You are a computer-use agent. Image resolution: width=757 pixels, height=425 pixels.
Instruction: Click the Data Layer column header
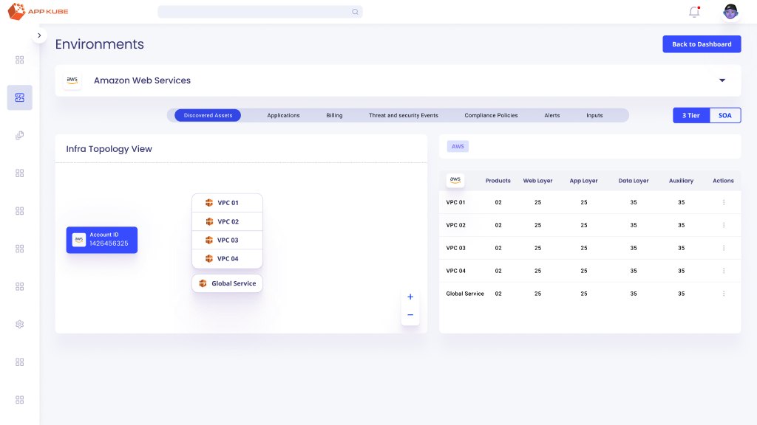click(634, 181)
